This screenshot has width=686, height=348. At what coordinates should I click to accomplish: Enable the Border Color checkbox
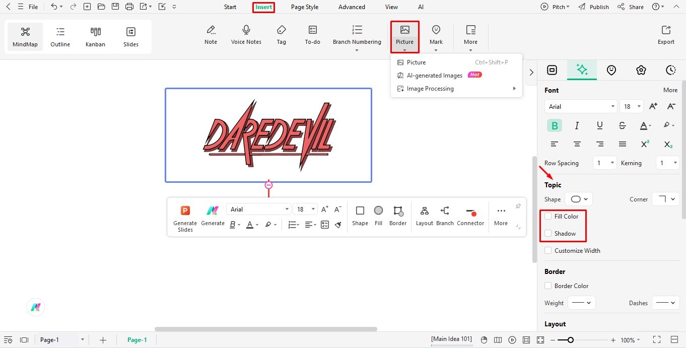[548, 286]
